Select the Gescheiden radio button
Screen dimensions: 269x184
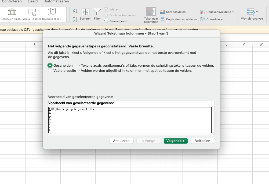[x=50, y=65]
